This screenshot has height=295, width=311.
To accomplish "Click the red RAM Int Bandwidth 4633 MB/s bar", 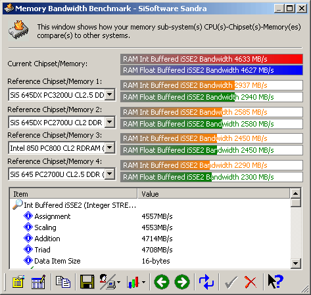I will pos(212,59).
